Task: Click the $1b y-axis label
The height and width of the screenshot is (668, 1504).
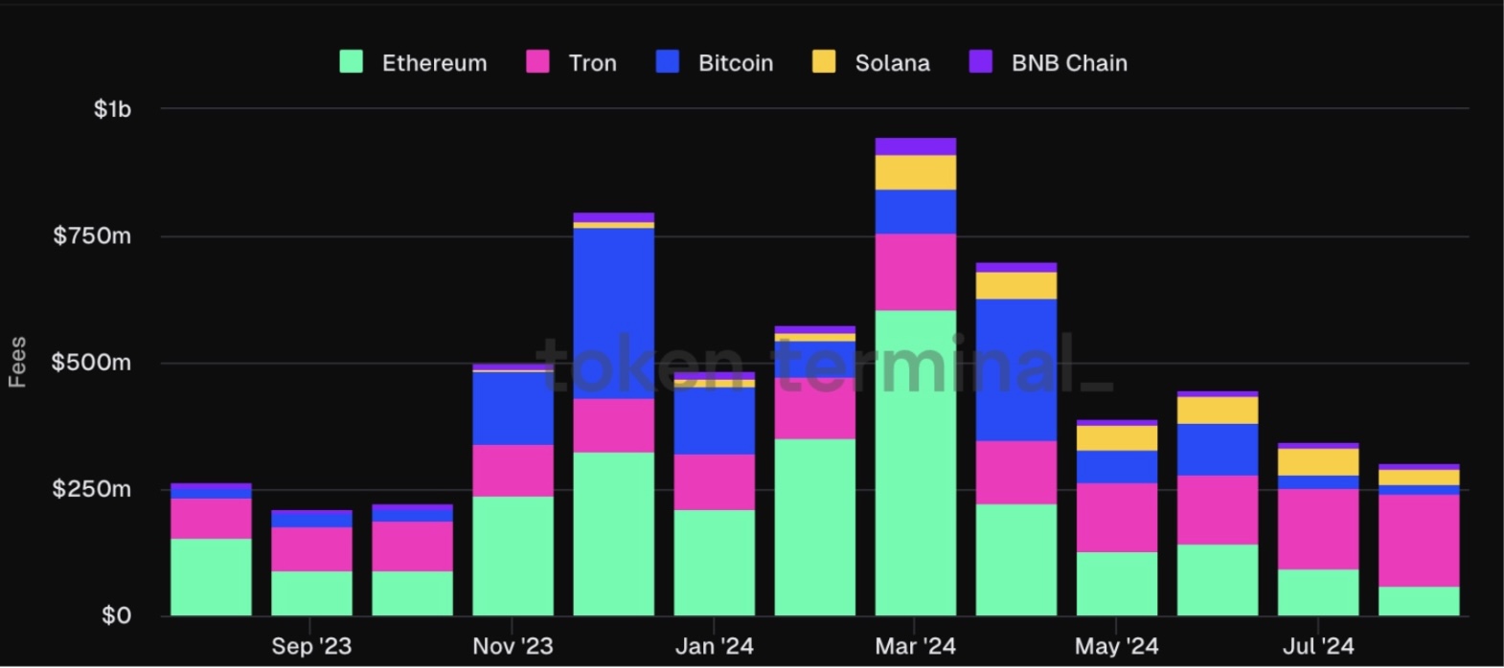Action: click(x=112, y=109)
